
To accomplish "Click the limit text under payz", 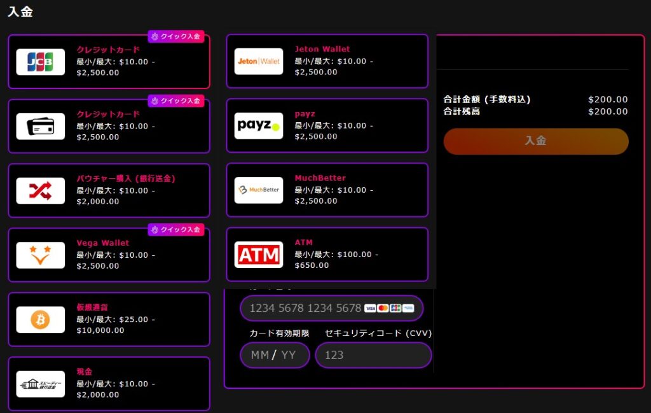I will [334, 131].
